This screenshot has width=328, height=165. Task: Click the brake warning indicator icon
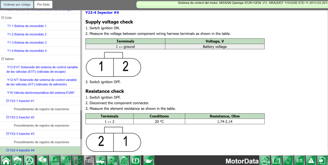[x=136, y=160]
